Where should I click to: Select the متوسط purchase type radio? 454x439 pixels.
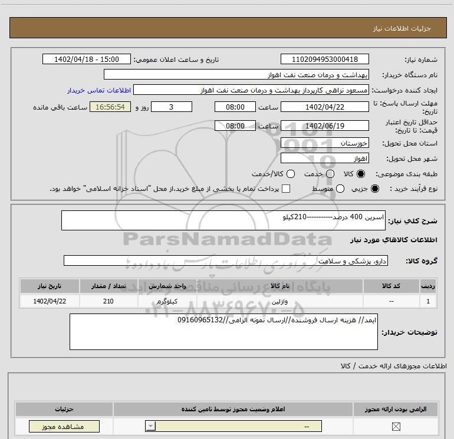(x=340, y=189)
